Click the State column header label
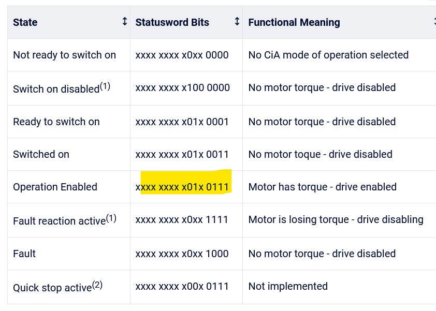The height and width of the screenshot is (311, 436). pyautogui.click(x=25, y=22)
